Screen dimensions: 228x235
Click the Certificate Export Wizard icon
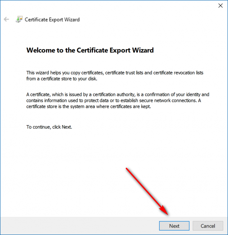click(x=19, y=19)
